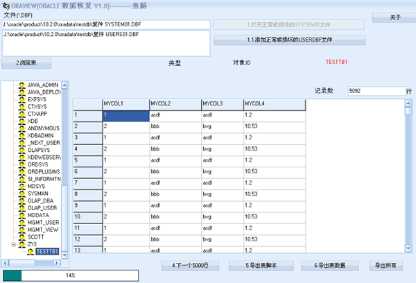Screen dimensions: 416x283
Task: Click the red TESTTB1 label
Action: coord(336,62)
